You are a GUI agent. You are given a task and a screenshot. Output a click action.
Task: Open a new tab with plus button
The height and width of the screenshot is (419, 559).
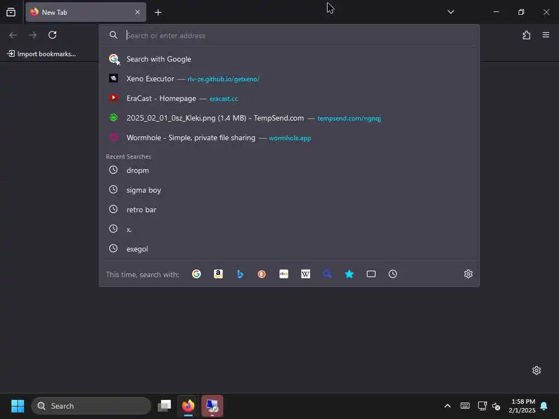click(158, 13)
